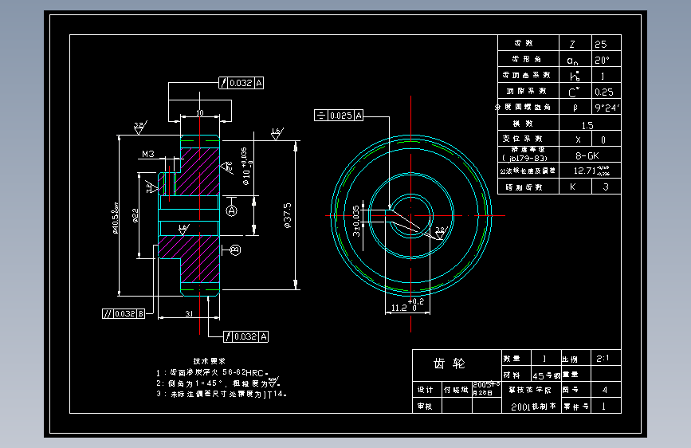This screenshot has height=448, width=691.
Task: Click the ø22 hub diameter dimension
Action: coord(135,215)
